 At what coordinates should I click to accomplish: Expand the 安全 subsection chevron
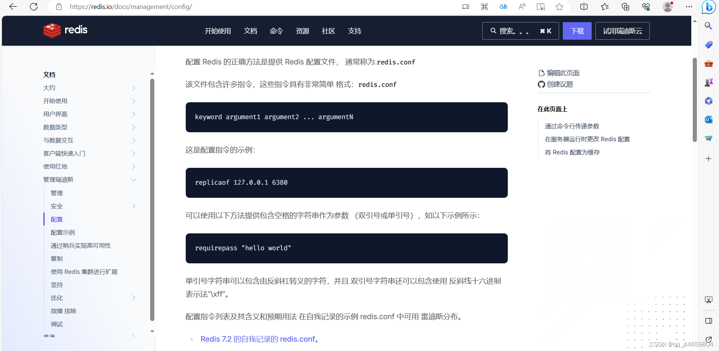134,206
